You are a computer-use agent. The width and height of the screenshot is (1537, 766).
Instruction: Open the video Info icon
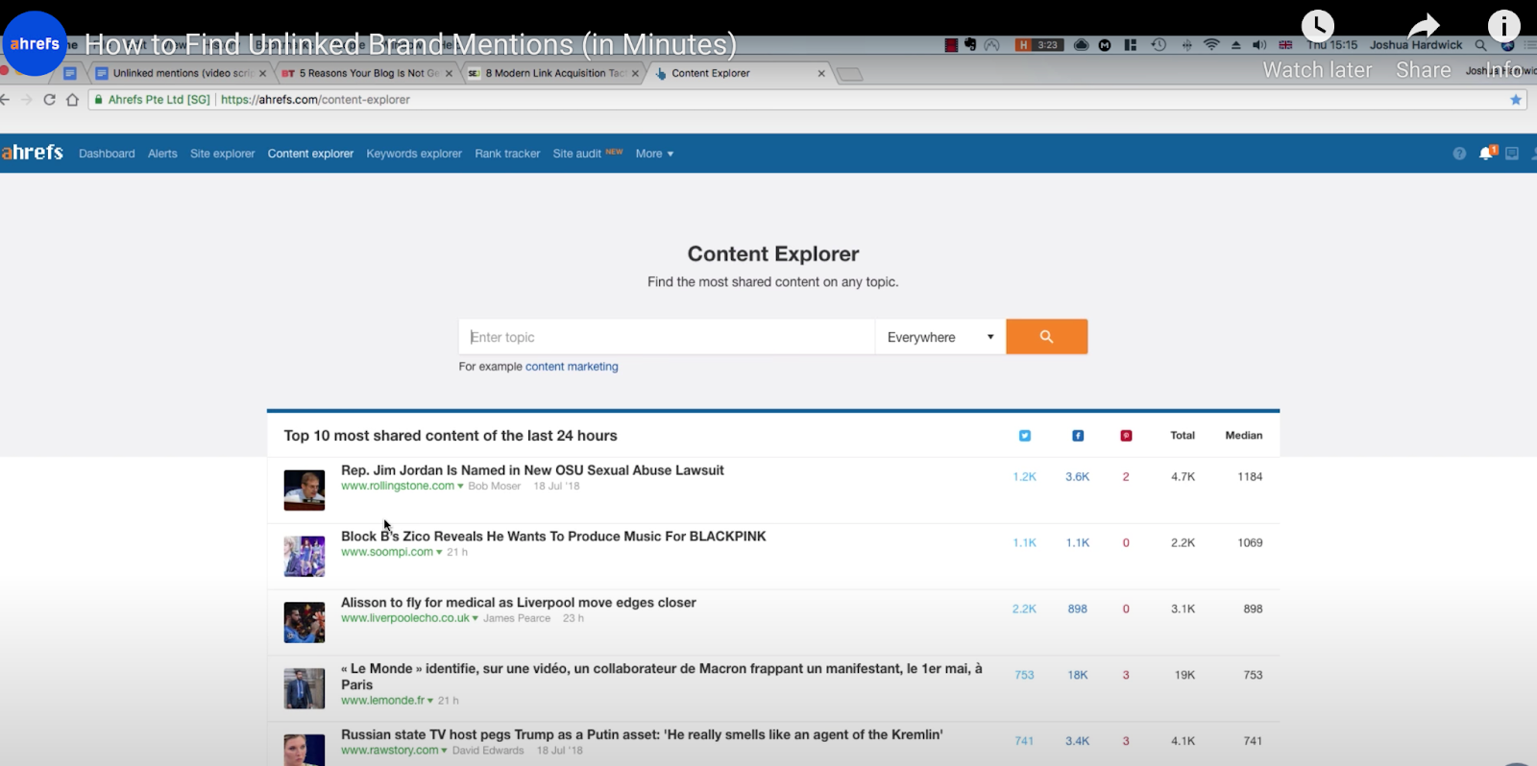(x=1503, y=26)
